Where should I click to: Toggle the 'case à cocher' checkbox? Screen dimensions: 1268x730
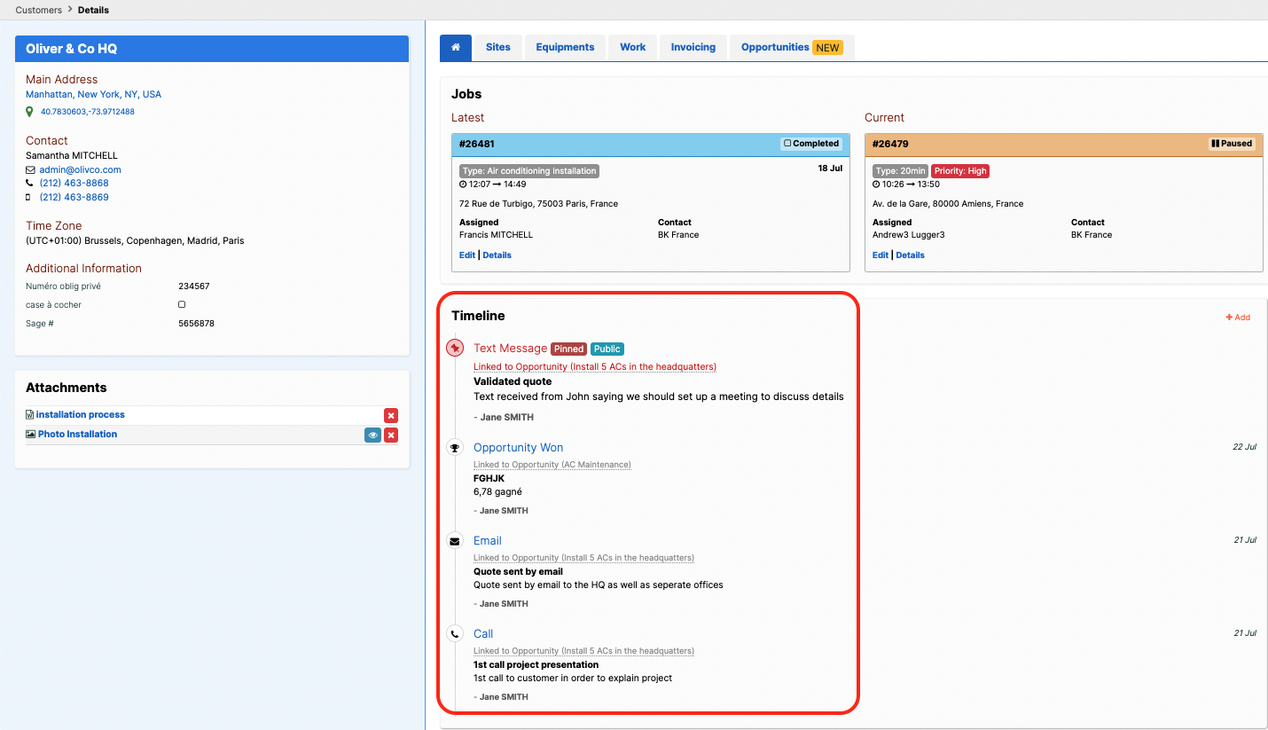(x=182, y=304)
